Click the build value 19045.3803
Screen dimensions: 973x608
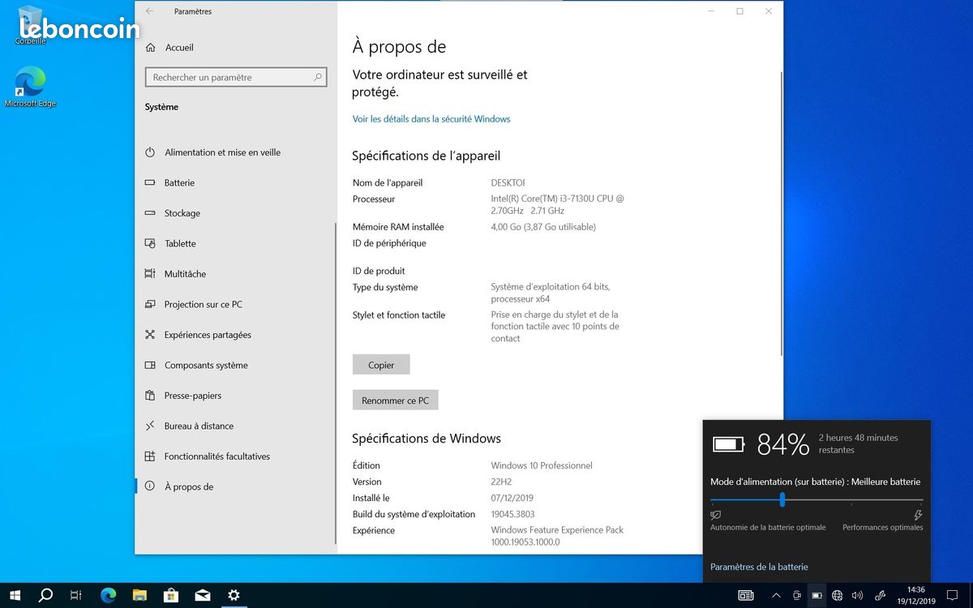click(x=512, y=514)
